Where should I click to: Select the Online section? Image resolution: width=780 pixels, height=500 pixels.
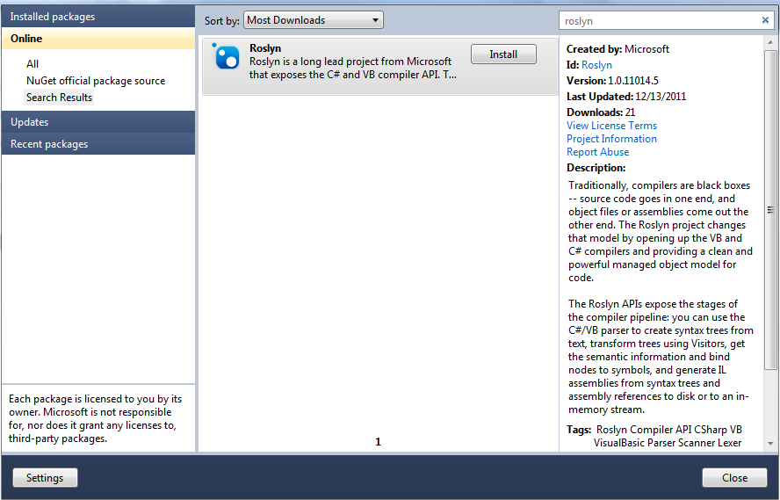[x=98, y=39]
